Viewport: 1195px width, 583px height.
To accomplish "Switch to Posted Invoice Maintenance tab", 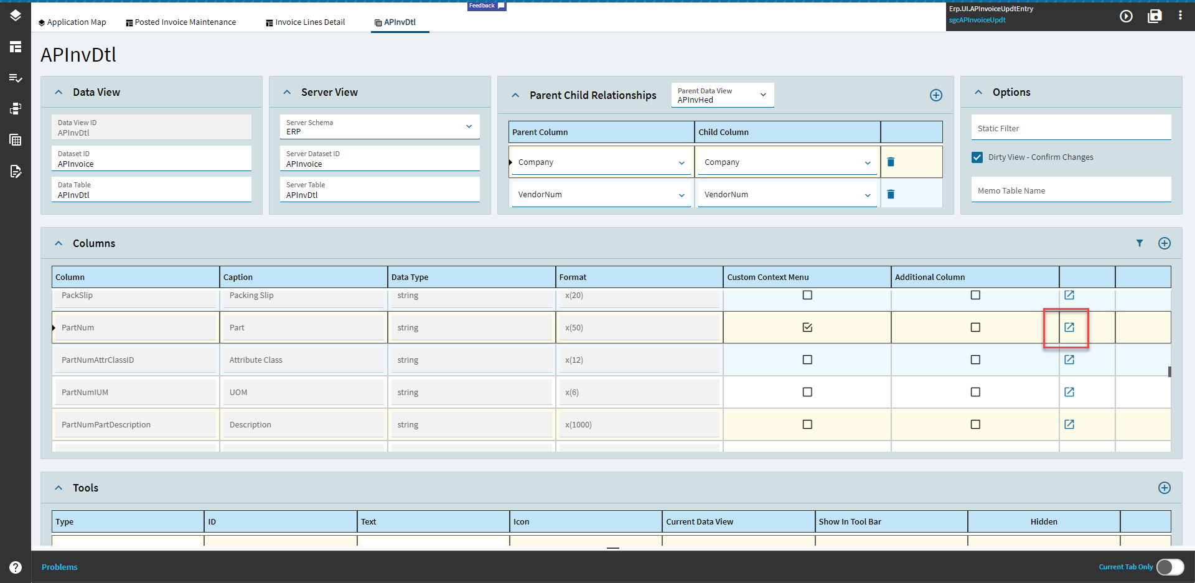I will tap(180, 22).
